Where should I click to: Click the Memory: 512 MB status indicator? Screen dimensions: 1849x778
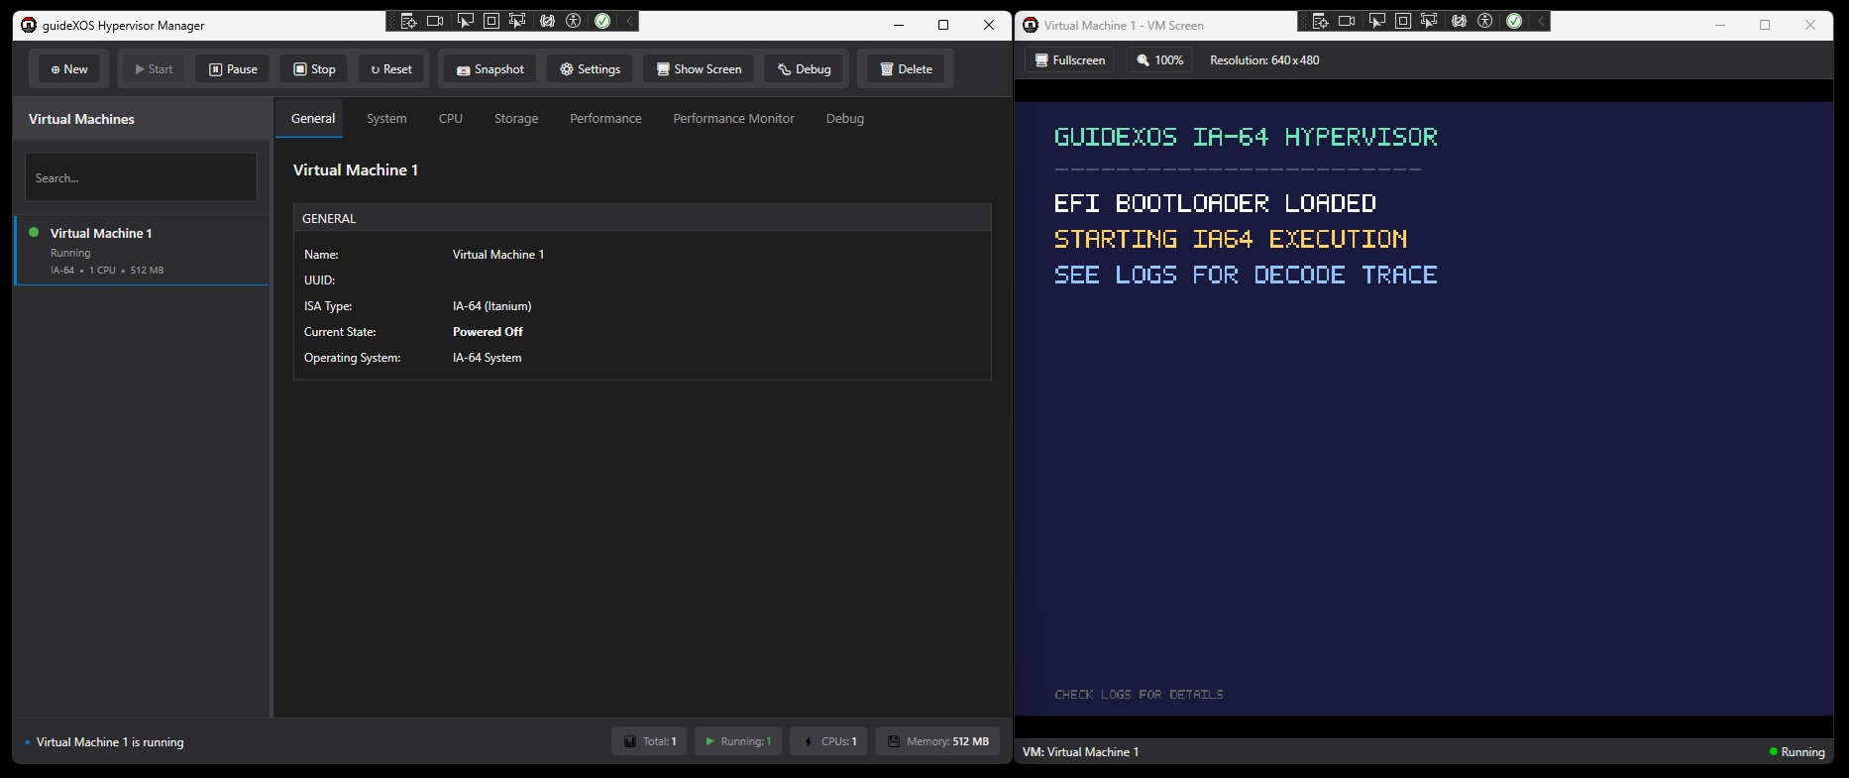(937, 741)
